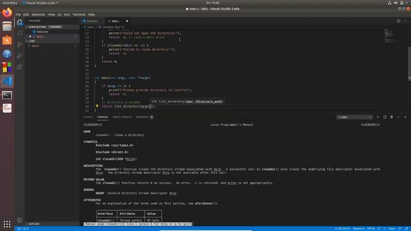Click the Ln, Col cursor position indicator
Screen dimensions: 411x231
click(x=342, y=228)
